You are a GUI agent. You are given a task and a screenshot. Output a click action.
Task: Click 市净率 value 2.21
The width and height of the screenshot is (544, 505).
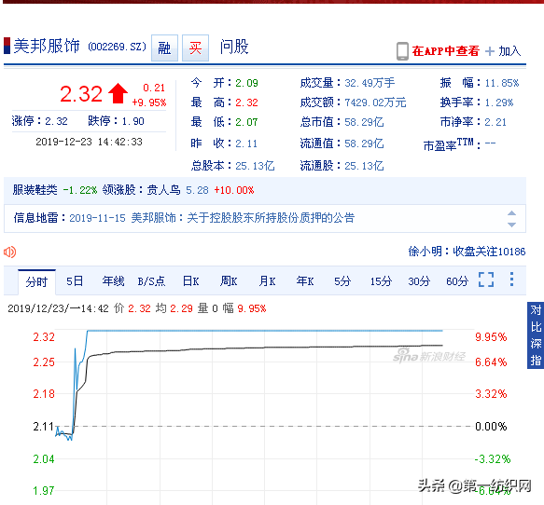click(x=495, y=122)
